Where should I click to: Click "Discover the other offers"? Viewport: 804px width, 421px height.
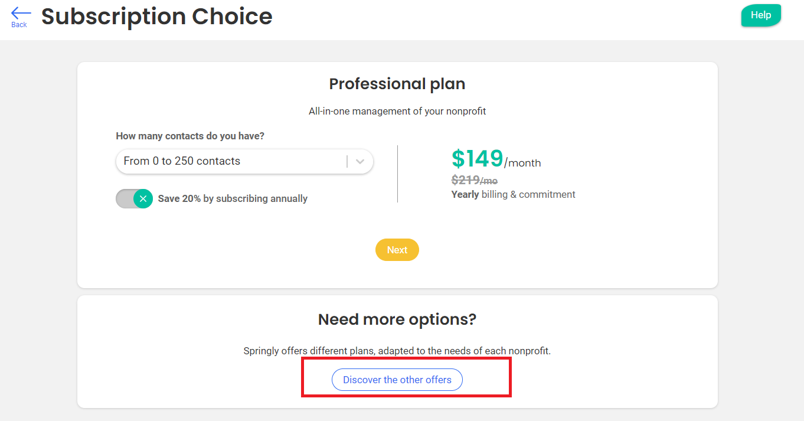point(397,380)
